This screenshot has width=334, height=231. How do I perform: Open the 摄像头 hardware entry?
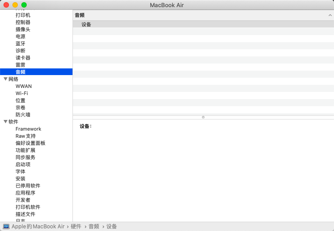coord(23,29)
